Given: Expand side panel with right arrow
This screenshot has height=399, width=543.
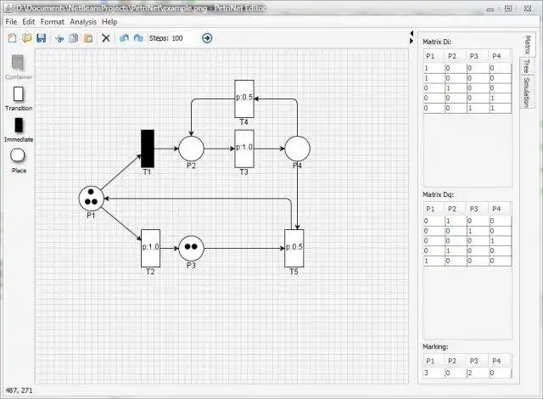Looking at the screenshot, I should tap(411, 41).
